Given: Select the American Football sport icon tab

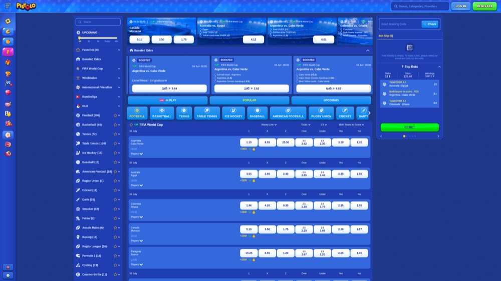Looking at the screenshot, I should tap(288, 113).
